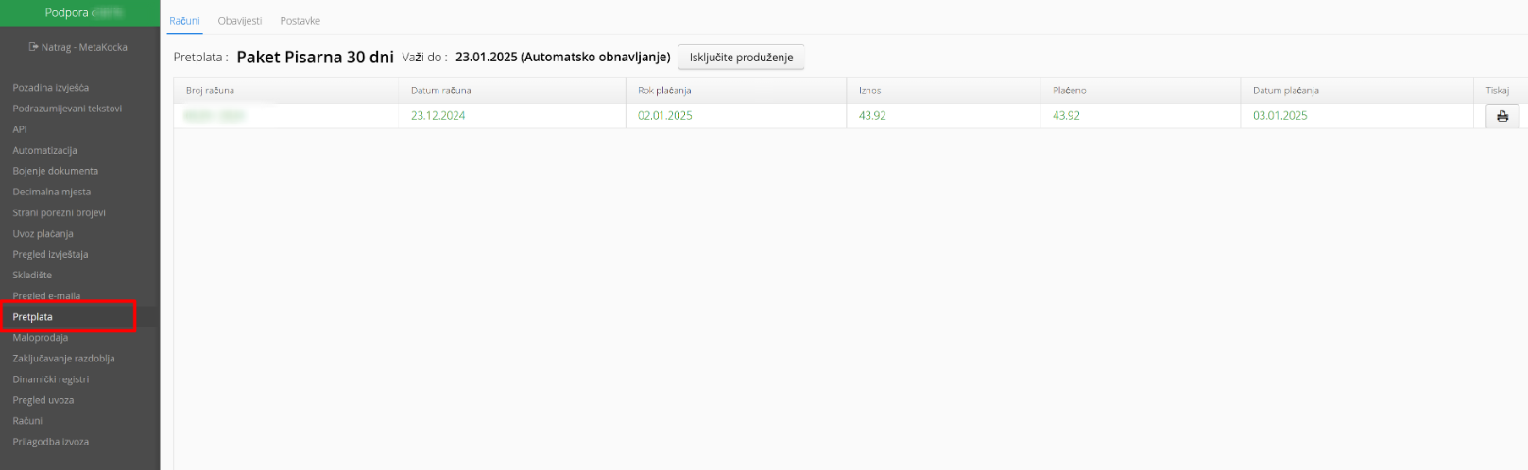
Task: Click due date 02.01.2025
Action: 665,116
